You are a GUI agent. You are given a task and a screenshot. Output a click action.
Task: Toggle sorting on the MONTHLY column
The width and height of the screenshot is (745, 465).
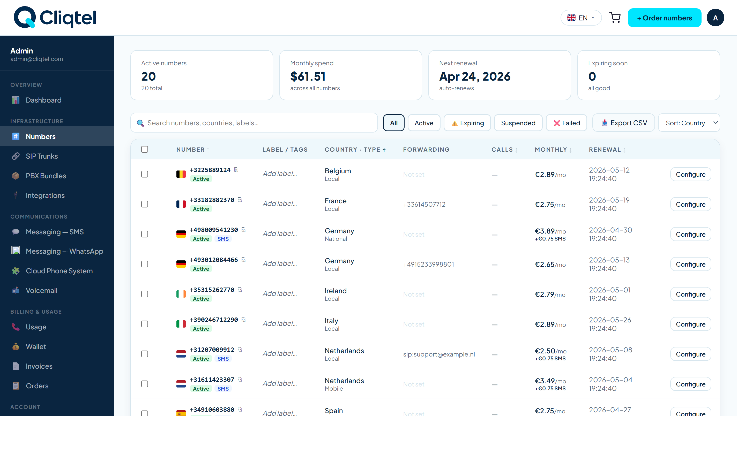point(553,150)
